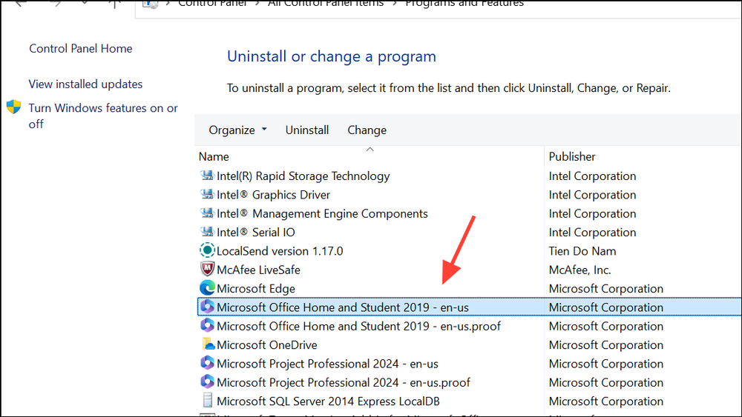Open the Organize dropdown menu
This screenshot has height=417, width=742.
click(x=237, y=130)
